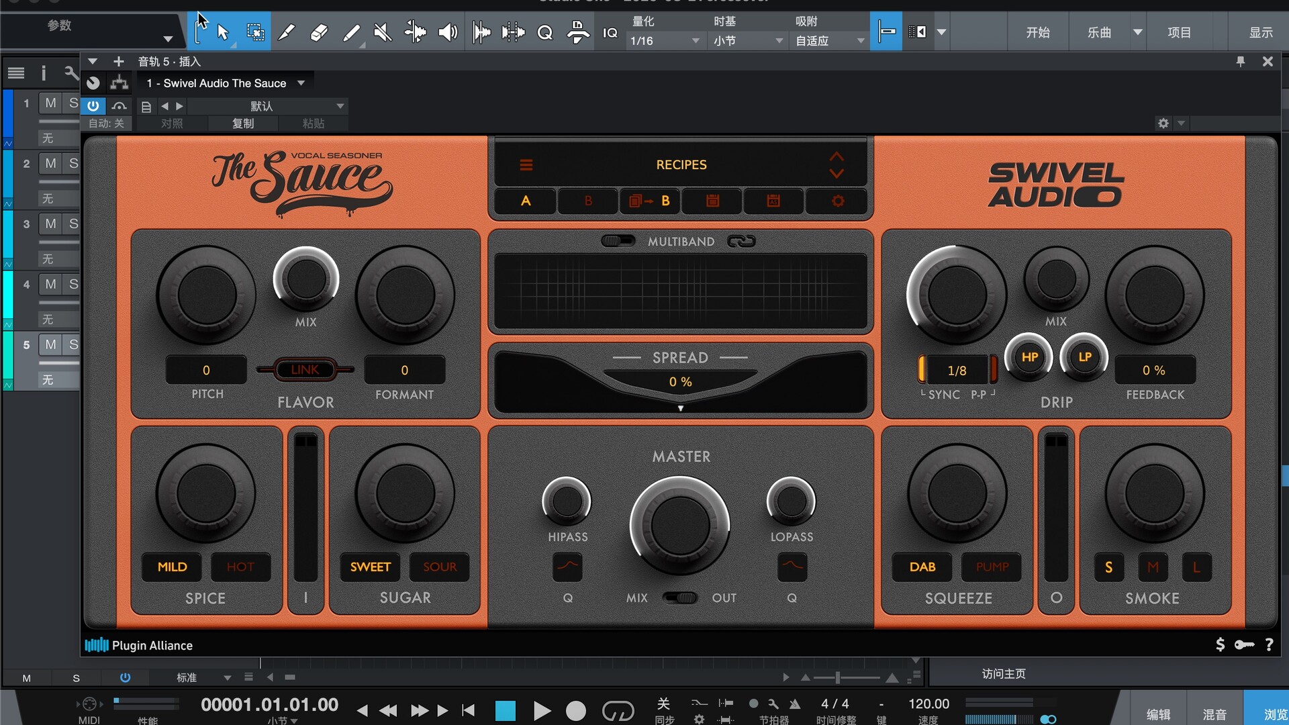The height and width of the screenshot is (725, 1289).
Task: Click the 复制 copy button
Action: 243,124
